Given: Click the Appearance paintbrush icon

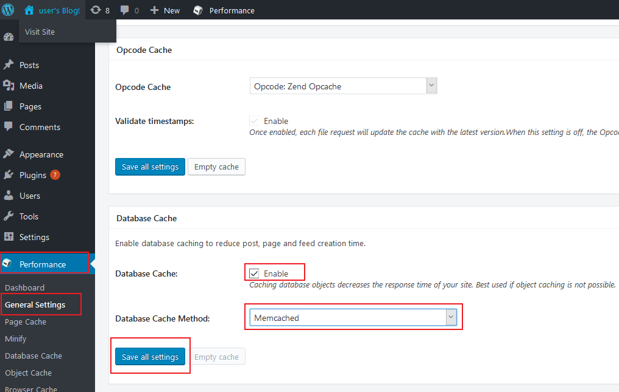Looking at the screenshot, I should pyautogui.click(x=9, y=154).
